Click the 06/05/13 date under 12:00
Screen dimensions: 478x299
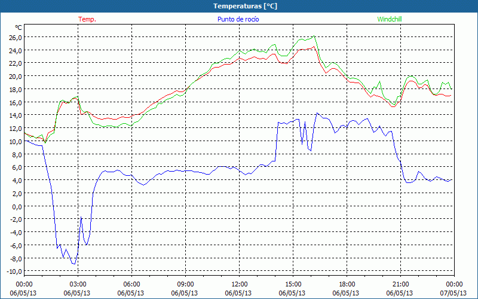coord(238,293)
